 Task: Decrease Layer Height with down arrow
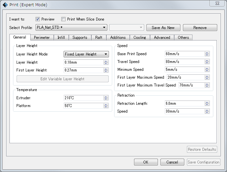[106, 64]
